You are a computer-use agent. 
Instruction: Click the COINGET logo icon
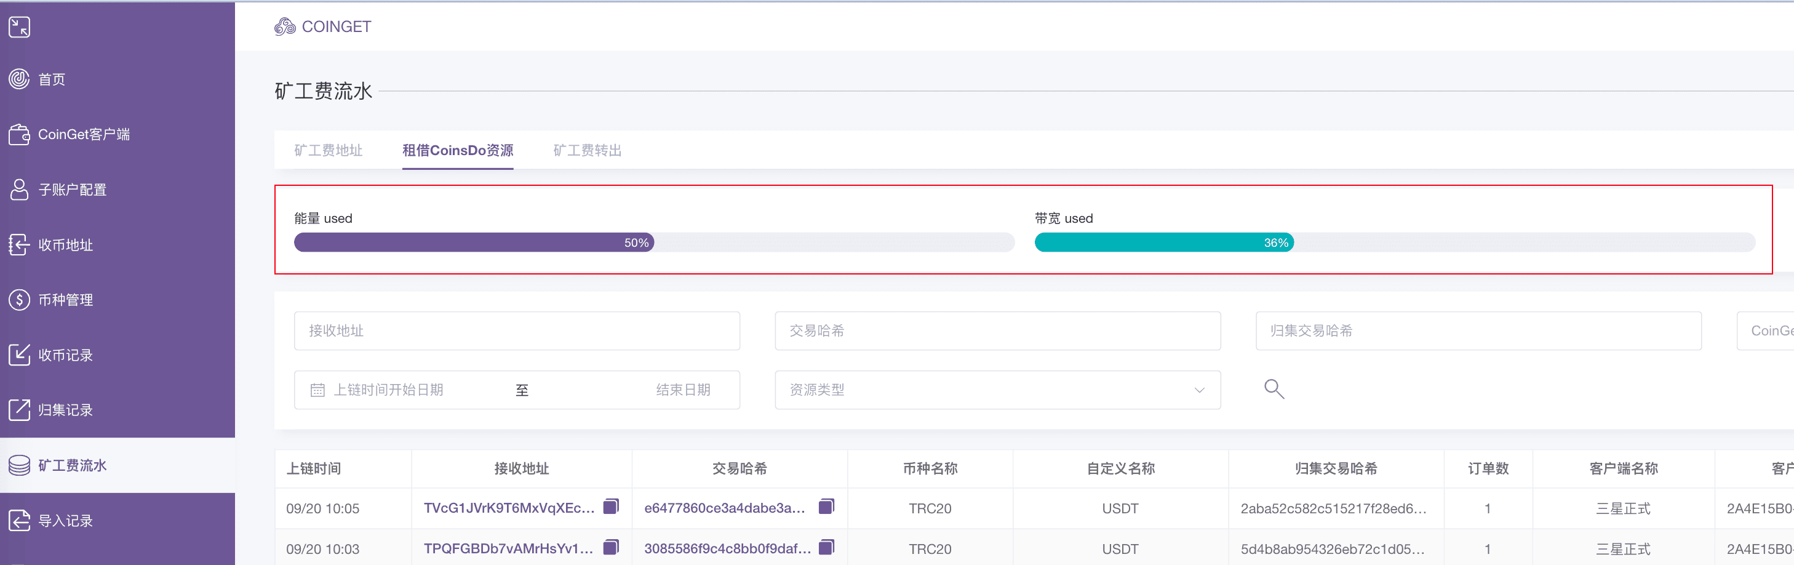[285, 26]
